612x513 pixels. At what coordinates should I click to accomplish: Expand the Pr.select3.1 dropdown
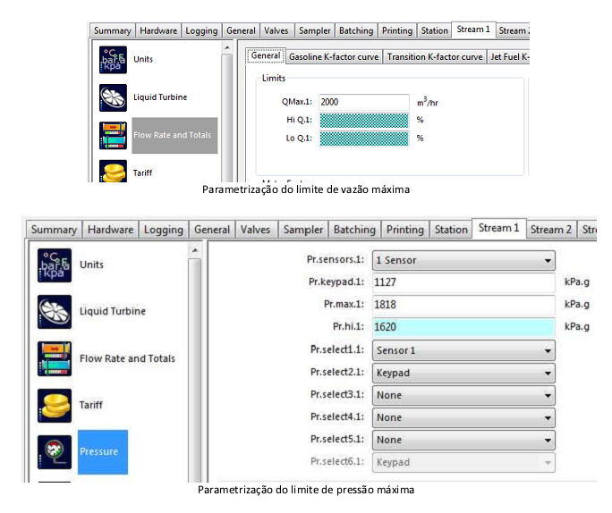[x=463, y=395]
